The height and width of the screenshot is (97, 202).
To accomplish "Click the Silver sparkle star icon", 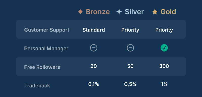I will click(119, 12).
